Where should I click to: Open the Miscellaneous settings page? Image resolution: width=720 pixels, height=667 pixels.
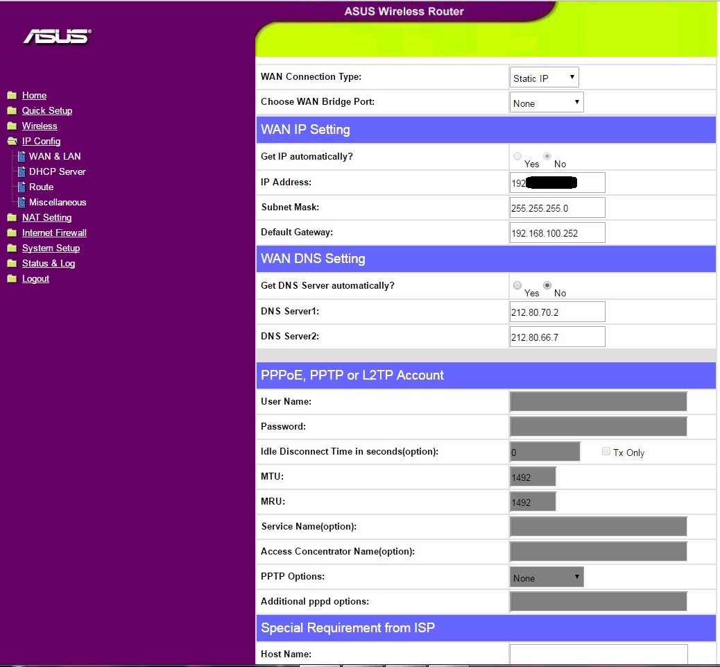58,203
